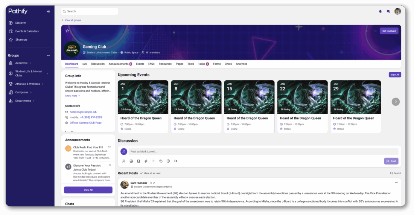The width and height of the screenshot is (414, 215).
Task: Click the clock schedule post icon
Action: click(x=168, y=161)
